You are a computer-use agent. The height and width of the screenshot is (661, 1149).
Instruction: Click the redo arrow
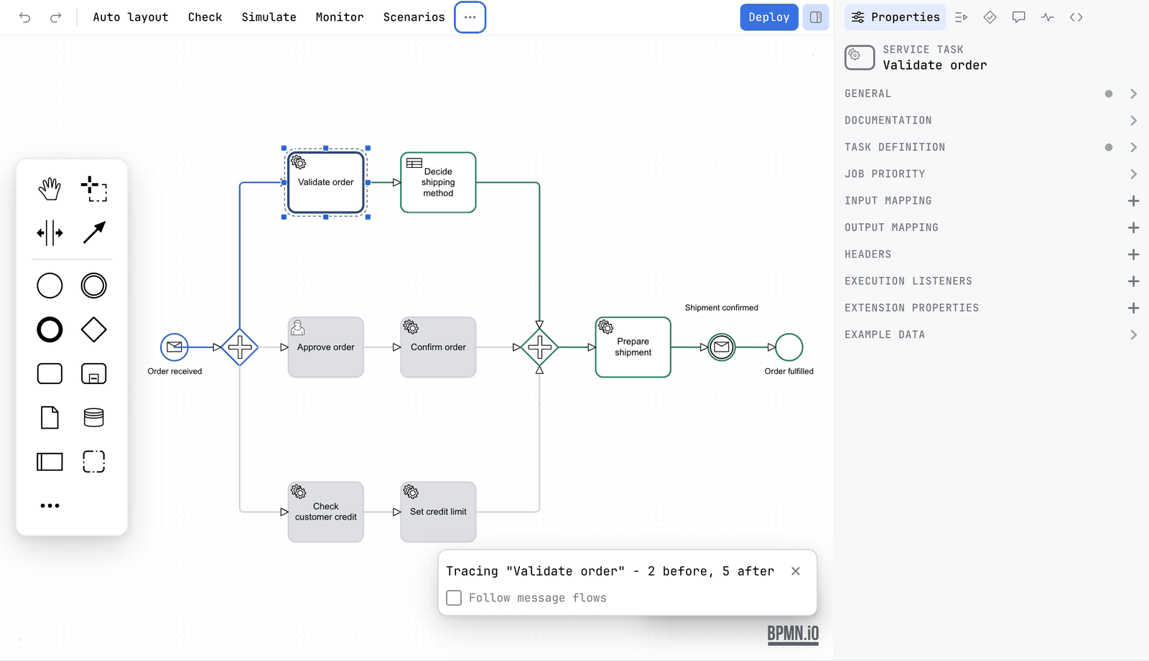click(55, 17)
